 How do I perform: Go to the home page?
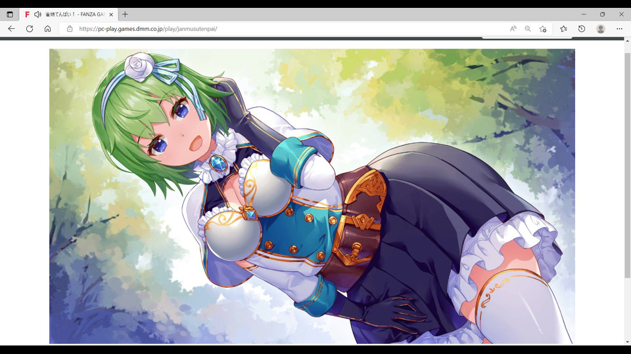tap(47, 29)
